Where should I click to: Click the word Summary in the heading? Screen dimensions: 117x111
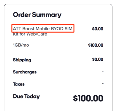47,15
